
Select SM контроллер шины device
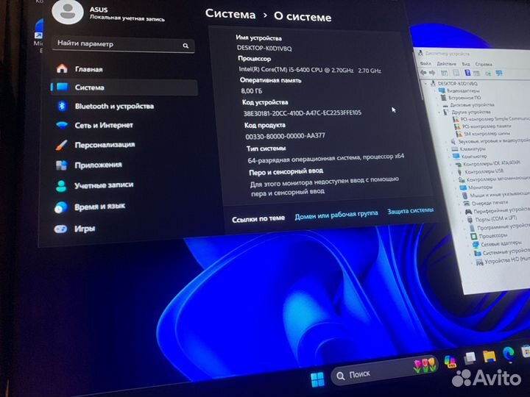point(486,134)
